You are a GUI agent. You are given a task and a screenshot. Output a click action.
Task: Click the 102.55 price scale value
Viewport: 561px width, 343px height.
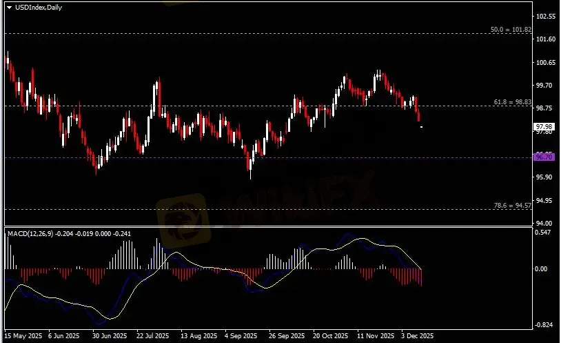[546, 17]
